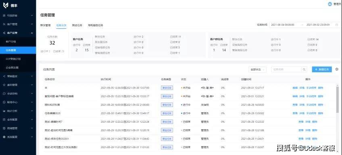Click 删除 for 复现问题-客户群标签编辑 row

tap(320, 96)
